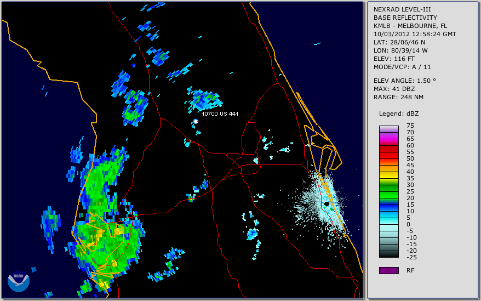
Task: Select the purple RF color swatch
Action: coord(388,270)
